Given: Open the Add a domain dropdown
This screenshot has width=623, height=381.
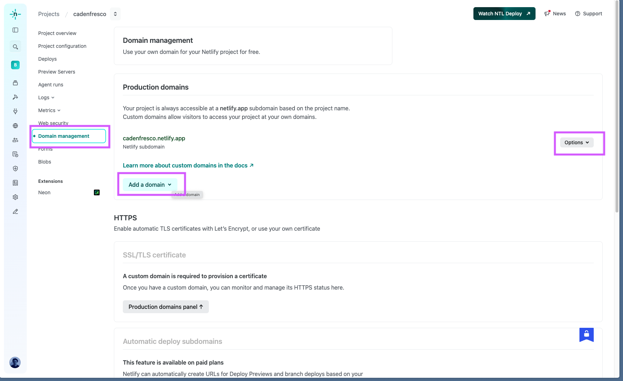Looking at the screenshot, I should pyautogui.click(x=150, y=184).
